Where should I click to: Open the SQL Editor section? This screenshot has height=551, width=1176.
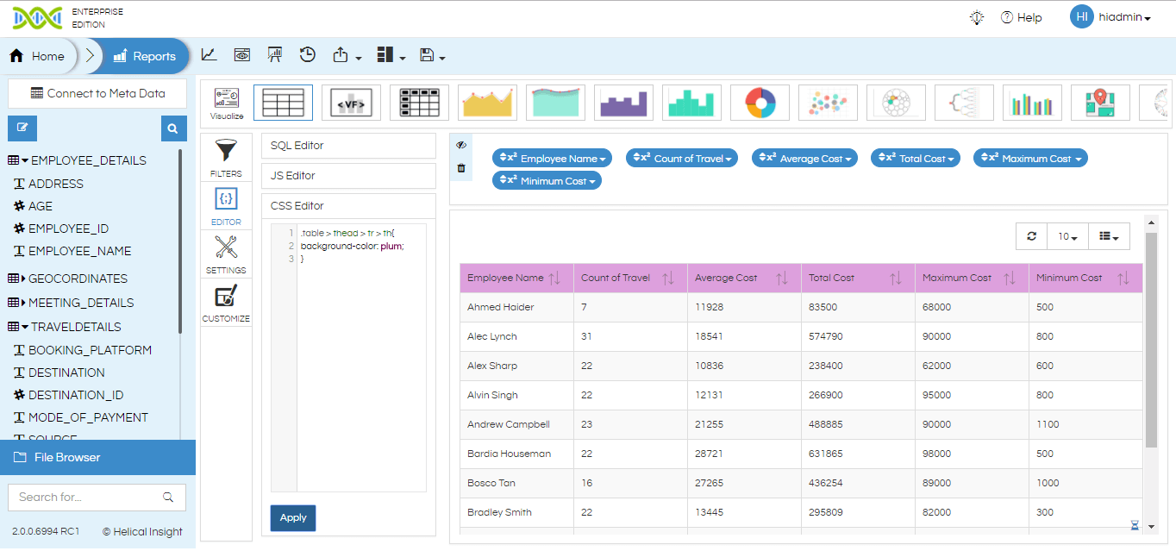tap(348, 146)
